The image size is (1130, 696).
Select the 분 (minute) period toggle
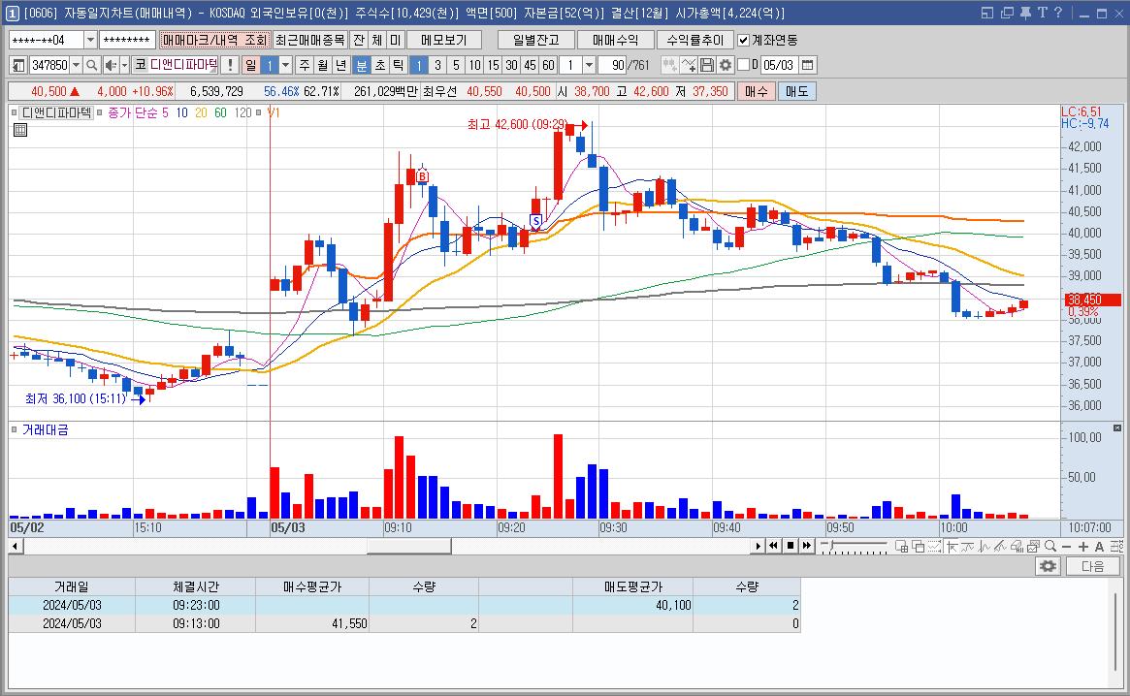(362, 66)
